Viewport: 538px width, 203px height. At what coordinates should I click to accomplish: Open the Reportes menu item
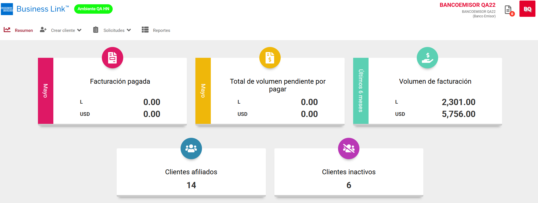161,30
